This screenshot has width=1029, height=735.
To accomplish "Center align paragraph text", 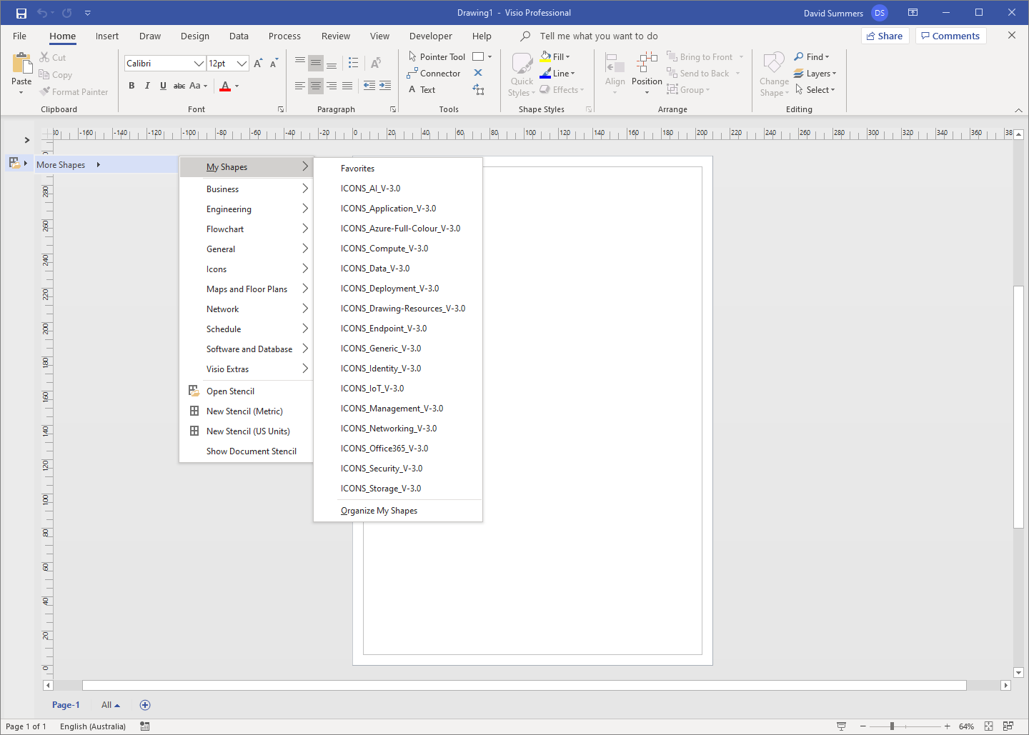I will [x=316, y=86].
